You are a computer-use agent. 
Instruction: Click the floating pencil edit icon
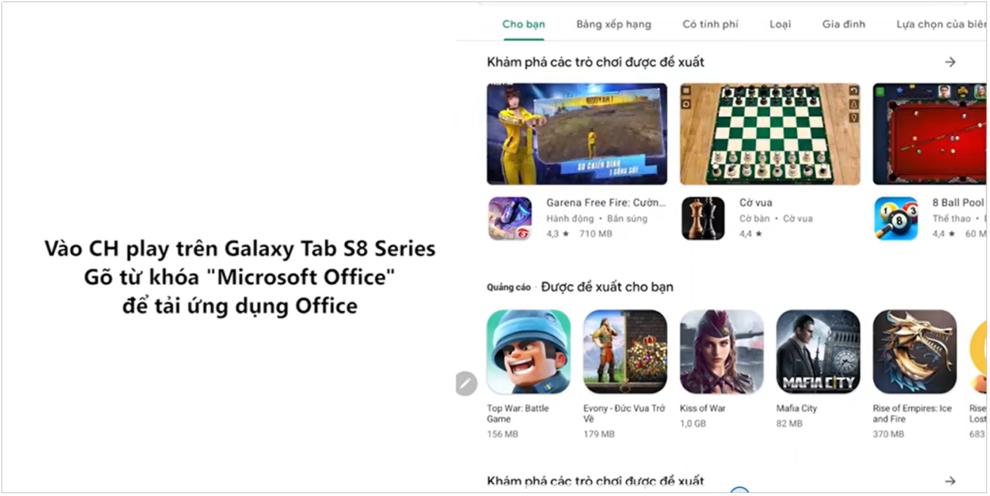(466, 384)
